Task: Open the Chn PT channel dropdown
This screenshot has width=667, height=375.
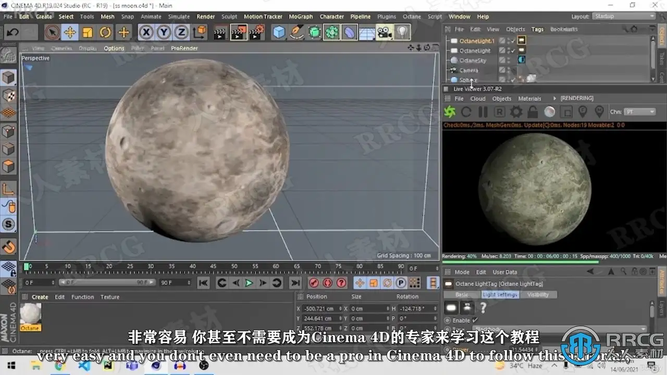Action: [639, 112]
